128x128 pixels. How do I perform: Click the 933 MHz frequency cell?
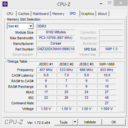click(107, 70)
